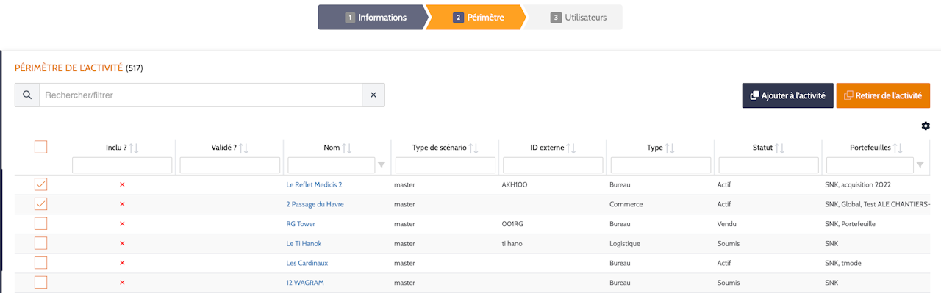
Task: Open 12 WAGRAM link
Action: click(x=305, y=283)
